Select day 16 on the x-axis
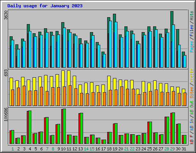 98,149
